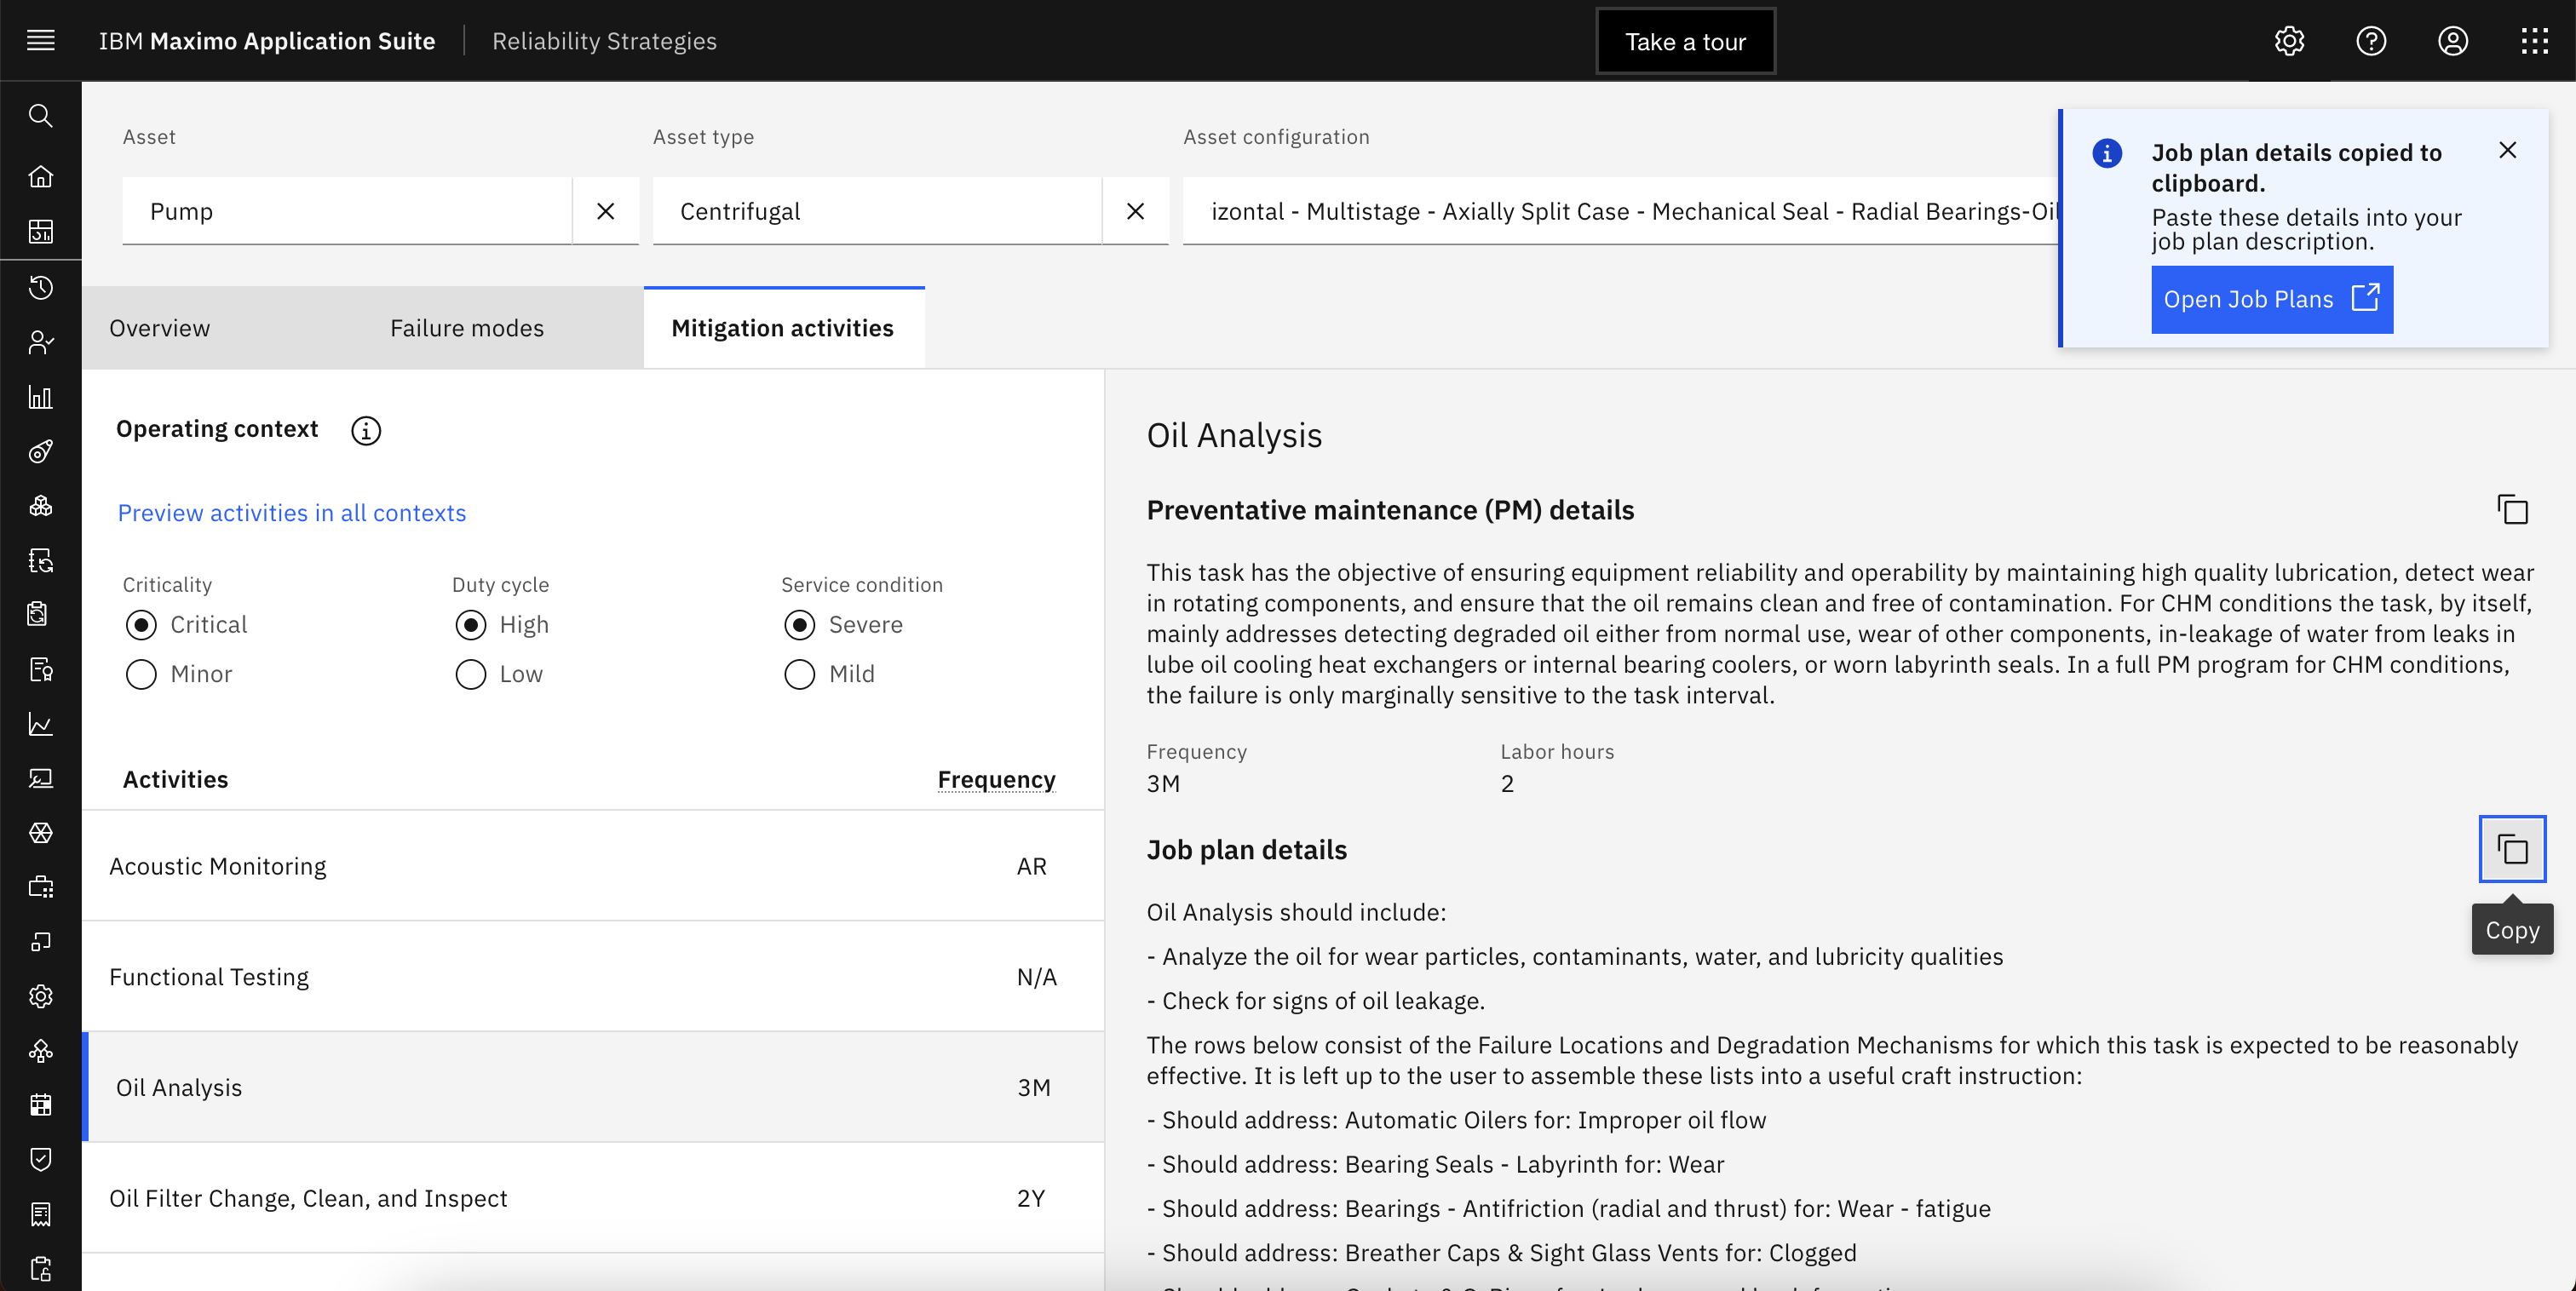Screen dimensions: 2576x1291
Task: Select Oil Filter Change, Clean, and Inspect row
Action: click(593, 1198)
